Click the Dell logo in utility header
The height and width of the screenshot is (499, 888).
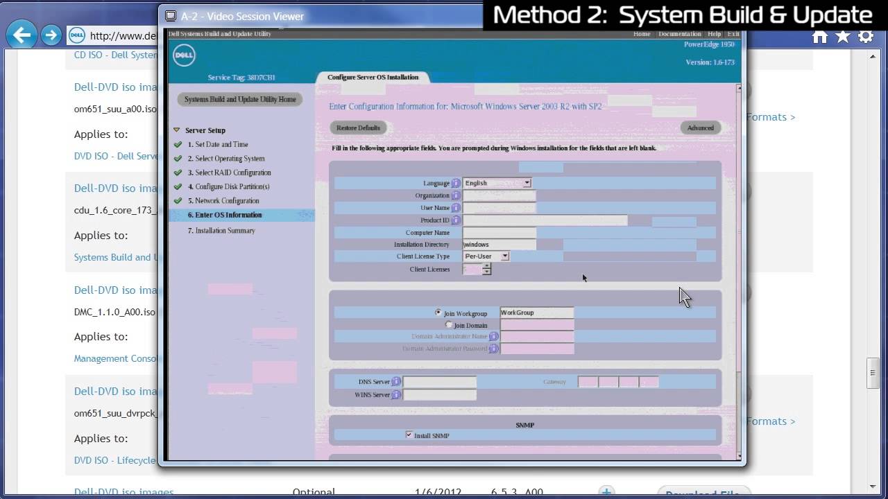(184, 56)
